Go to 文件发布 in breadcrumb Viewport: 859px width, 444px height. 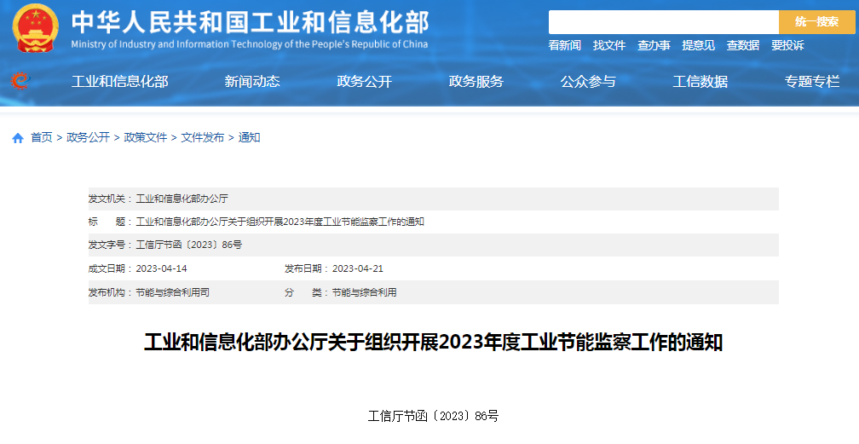pos(203,137)
